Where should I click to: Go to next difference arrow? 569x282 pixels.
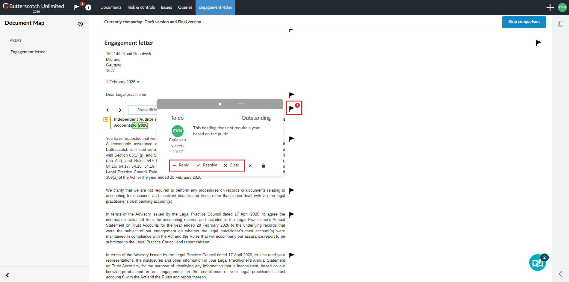[120, 110]
